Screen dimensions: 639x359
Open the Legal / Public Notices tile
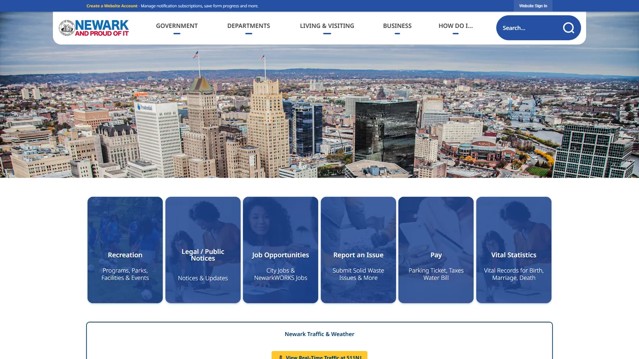click(x=203, y=250)
